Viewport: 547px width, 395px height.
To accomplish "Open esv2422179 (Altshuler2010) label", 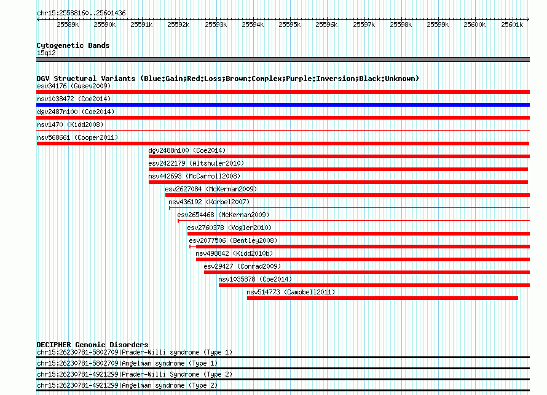I will click(196, 163).
